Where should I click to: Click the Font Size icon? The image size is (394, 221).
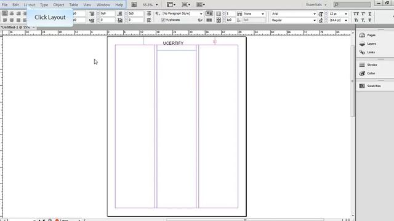coord(321,14)
